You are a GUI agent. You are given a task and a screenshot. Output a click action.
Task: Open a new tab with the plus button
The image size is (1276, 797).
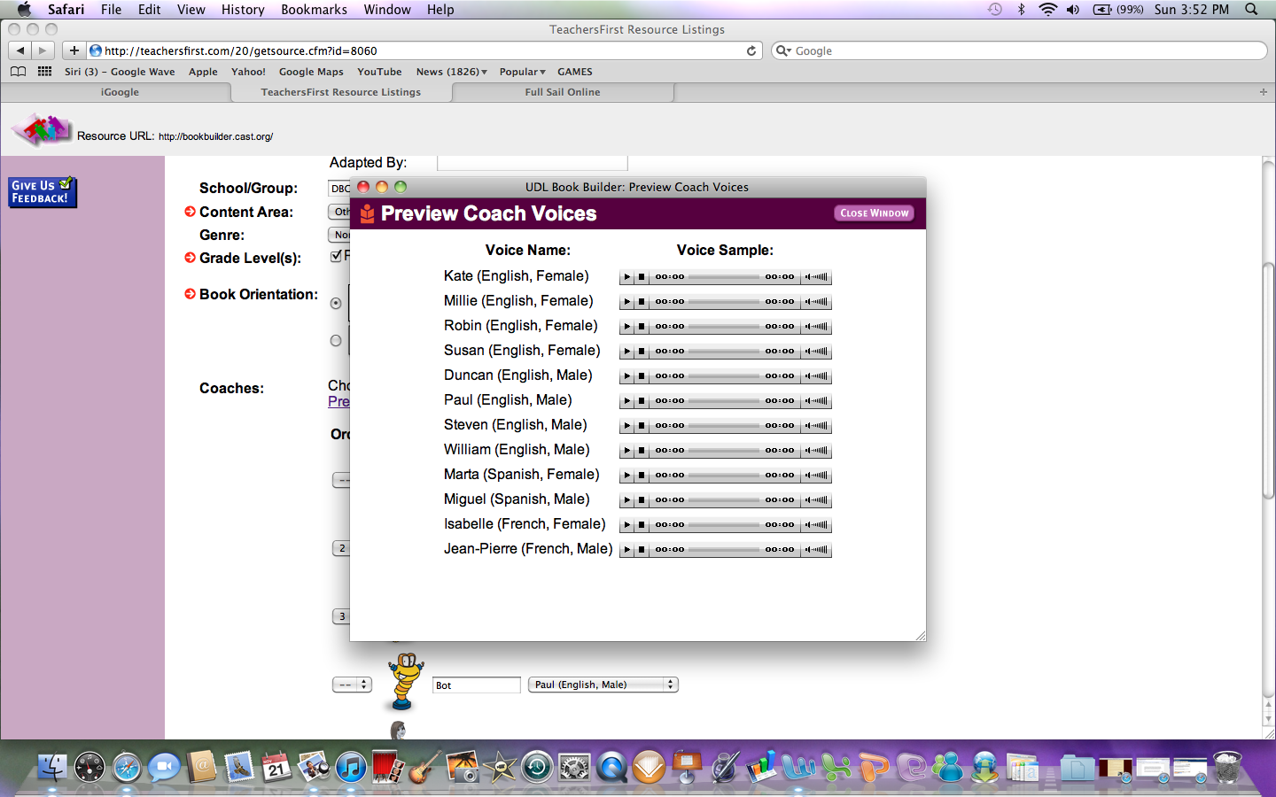click(x=1264, y=92)
